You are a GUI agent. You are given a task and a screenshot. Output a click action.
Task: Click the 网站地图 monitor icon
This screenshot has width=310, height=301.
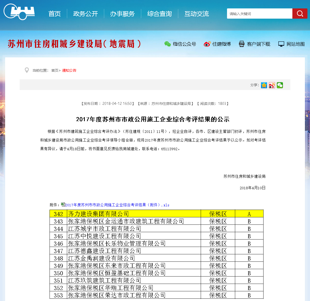click(281, 44)
